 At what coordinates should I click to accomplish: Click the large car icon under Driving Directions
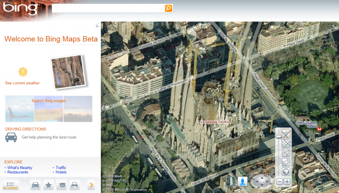tap(11, 137)
